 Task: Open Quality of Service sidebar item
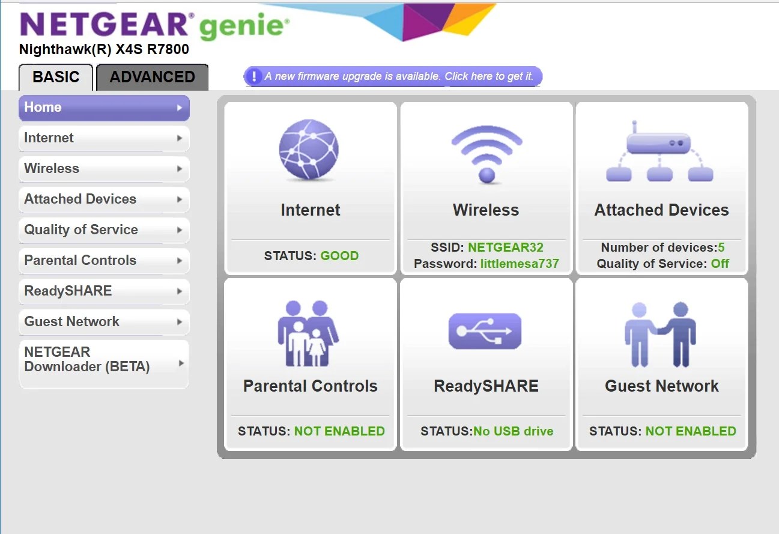[x=105, y=230]
